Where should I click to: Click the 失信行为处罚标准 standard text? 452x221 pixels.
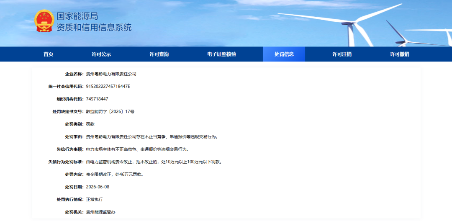click(154, 162)
